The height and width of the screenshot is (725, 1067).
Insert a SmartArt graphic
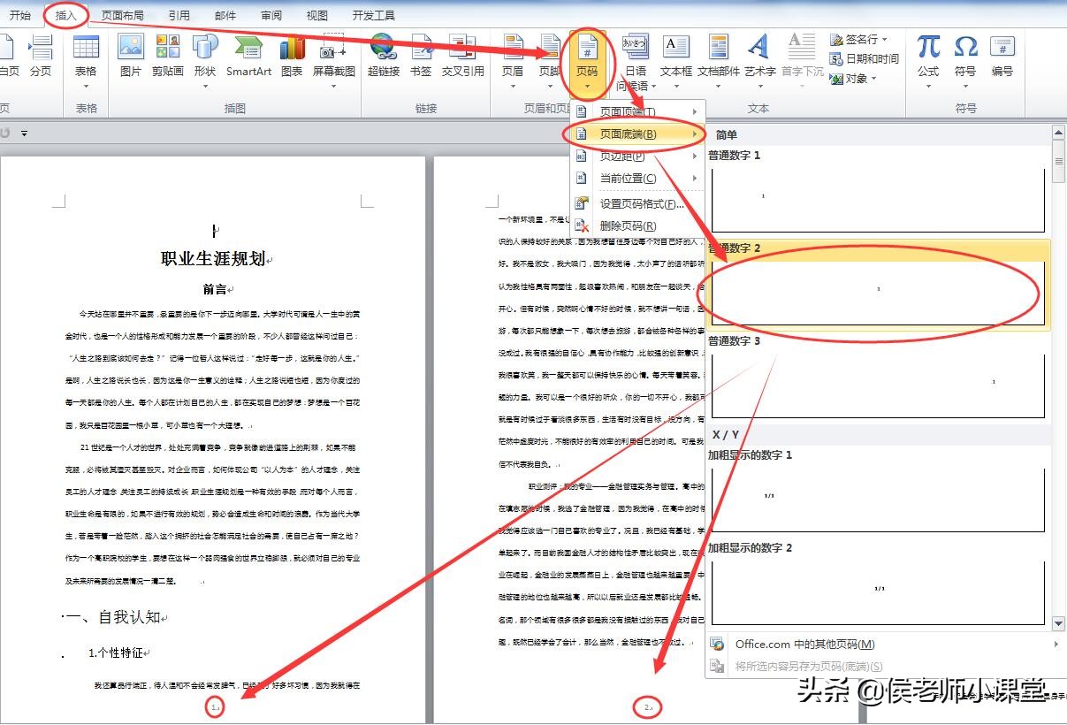[248, 56]
